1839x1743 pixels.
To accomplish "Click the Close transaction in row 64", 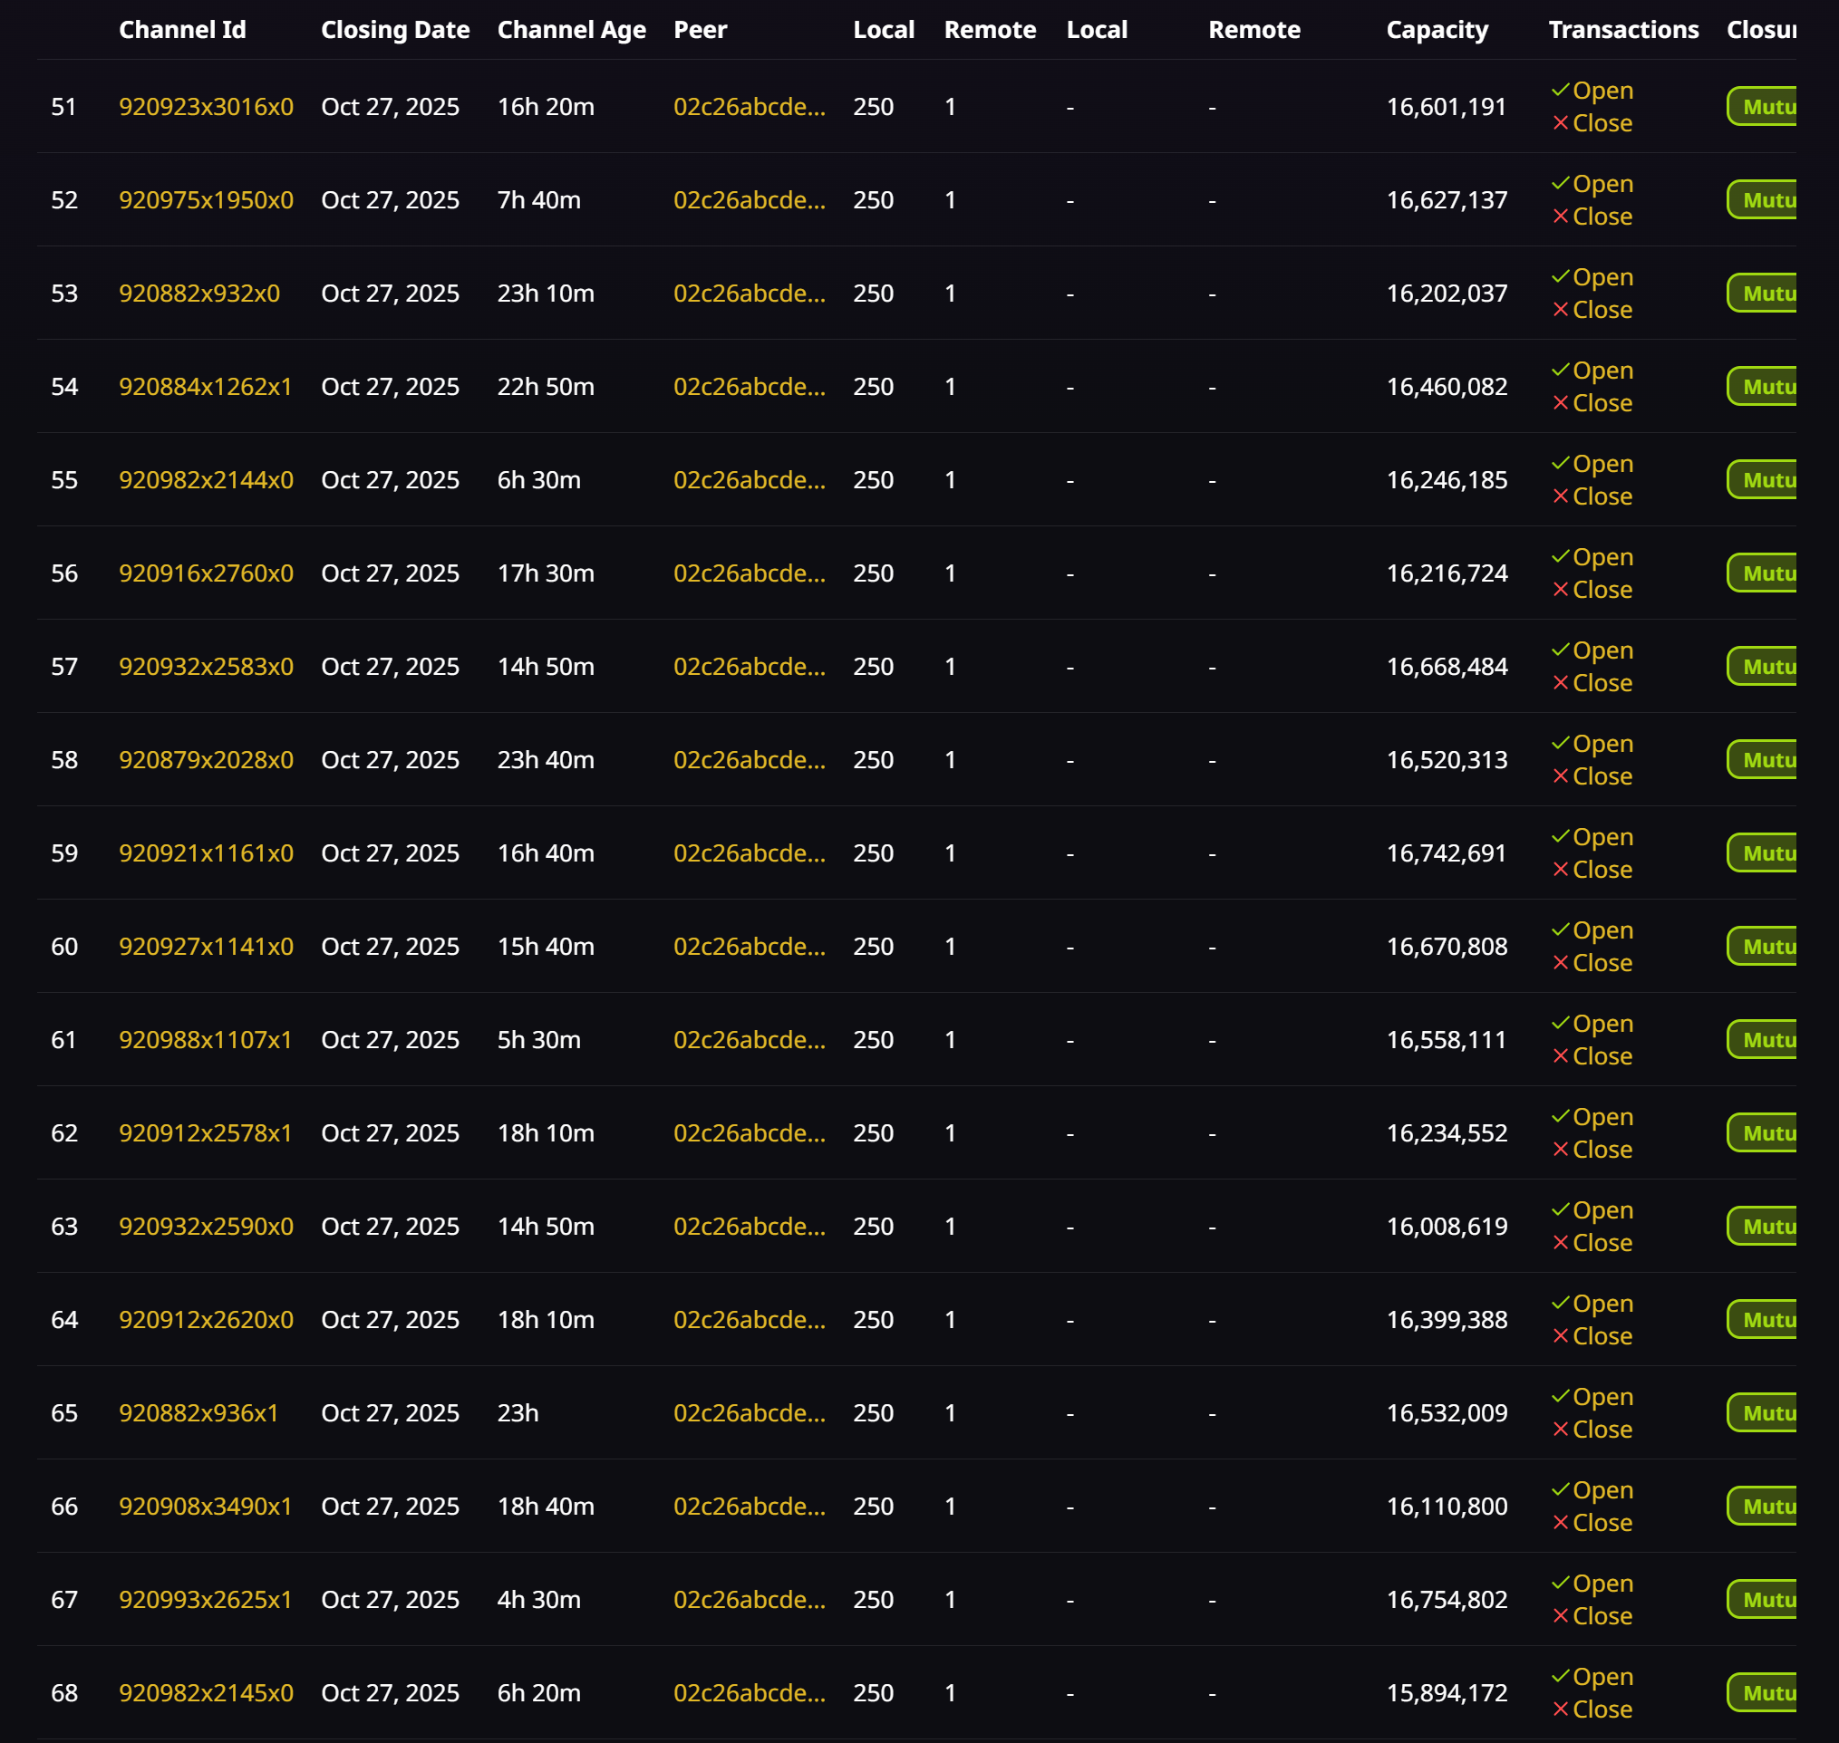I will (1601, 1336).
